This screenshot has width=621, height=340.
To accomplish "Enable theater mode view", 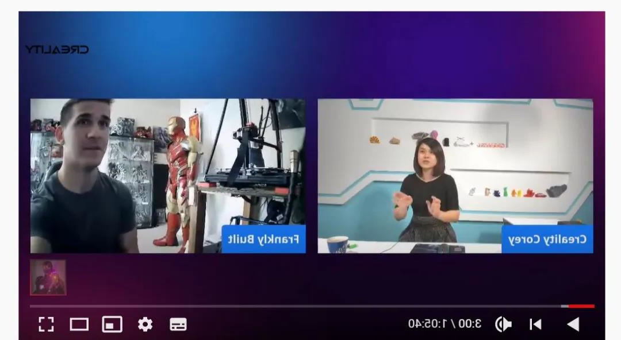I will (x=79, y=324).
